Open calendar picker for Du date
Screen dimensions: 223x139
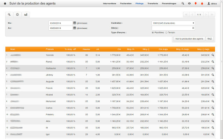[x=75, y=23]
